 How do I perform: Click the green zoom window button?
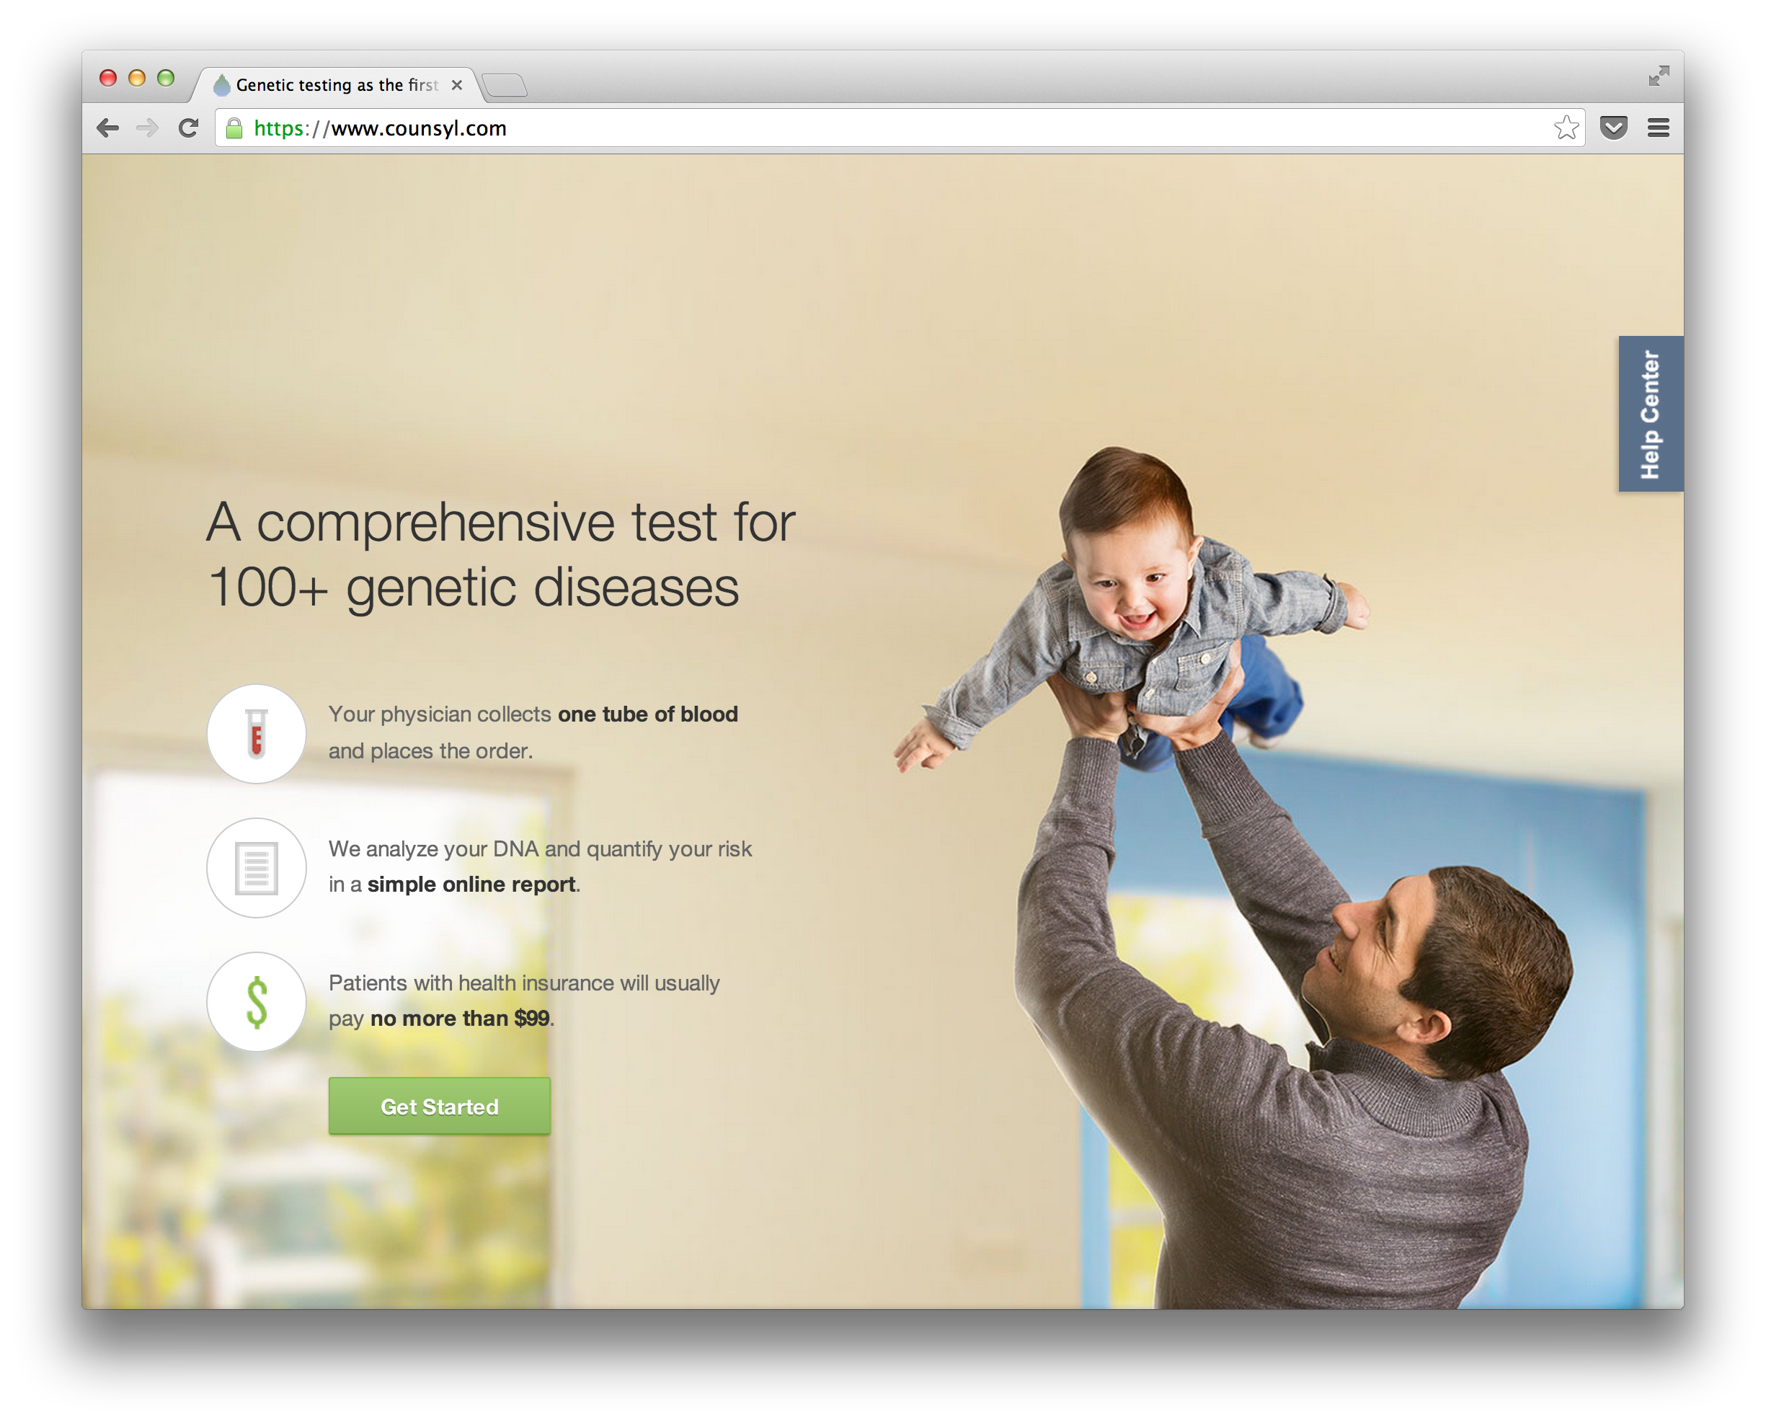[x=166, y=78]
